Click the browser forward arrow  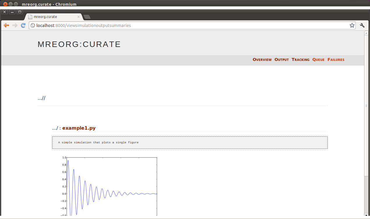[15, 26]
